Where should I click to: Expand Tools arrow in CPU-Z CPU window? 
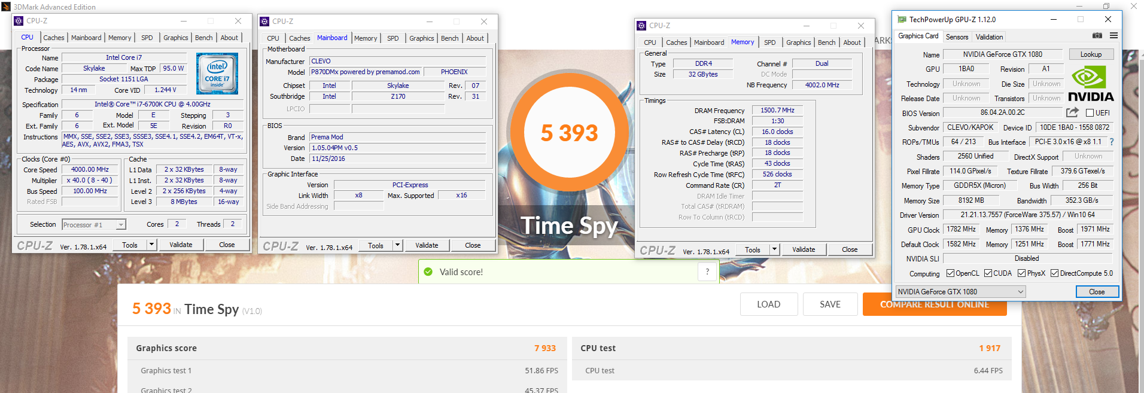click(151, 244)
